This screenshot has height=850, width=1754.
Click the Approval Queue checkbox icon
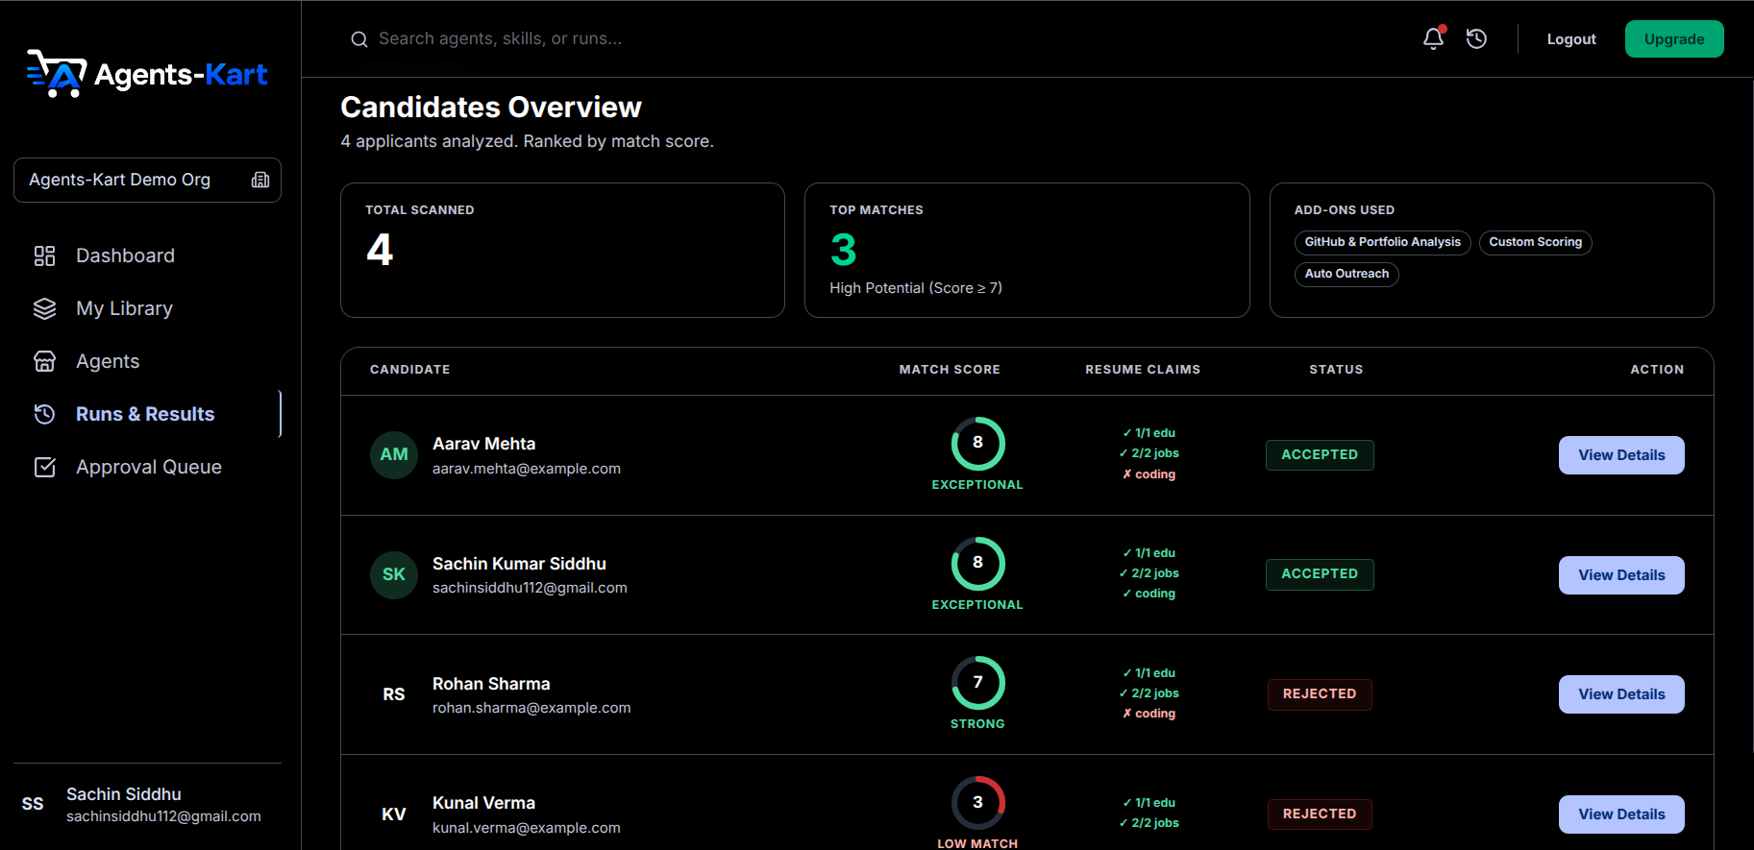pyautogui.click(x=44, y=467)
